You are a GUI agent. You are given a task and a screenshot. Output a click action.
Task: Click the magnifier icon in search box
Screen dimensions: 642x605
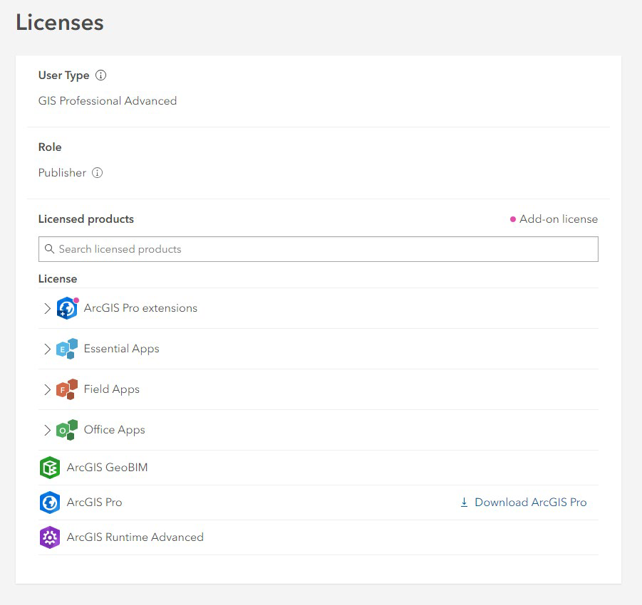(x=49, y=248)
